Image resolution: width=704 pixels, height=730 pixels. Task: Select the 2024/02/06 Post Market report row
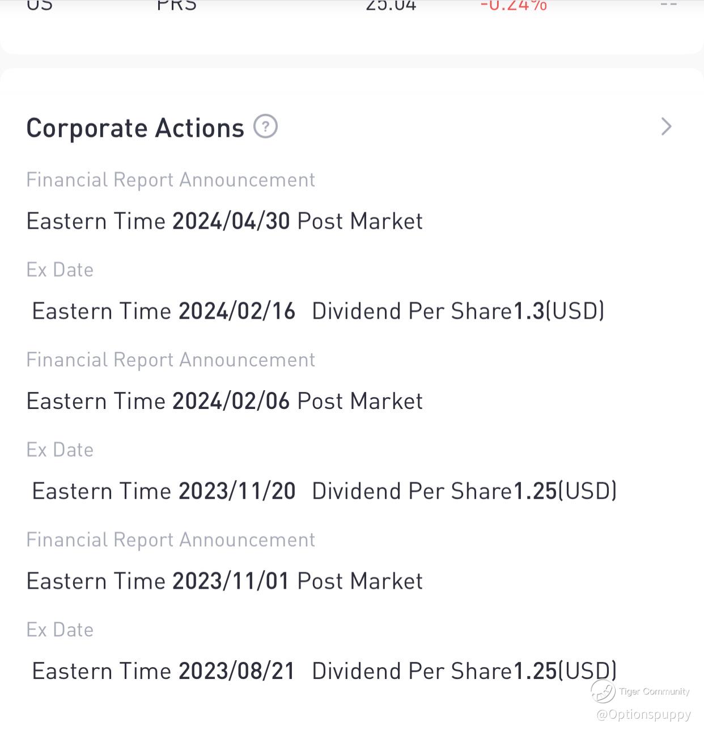(224, 401)
